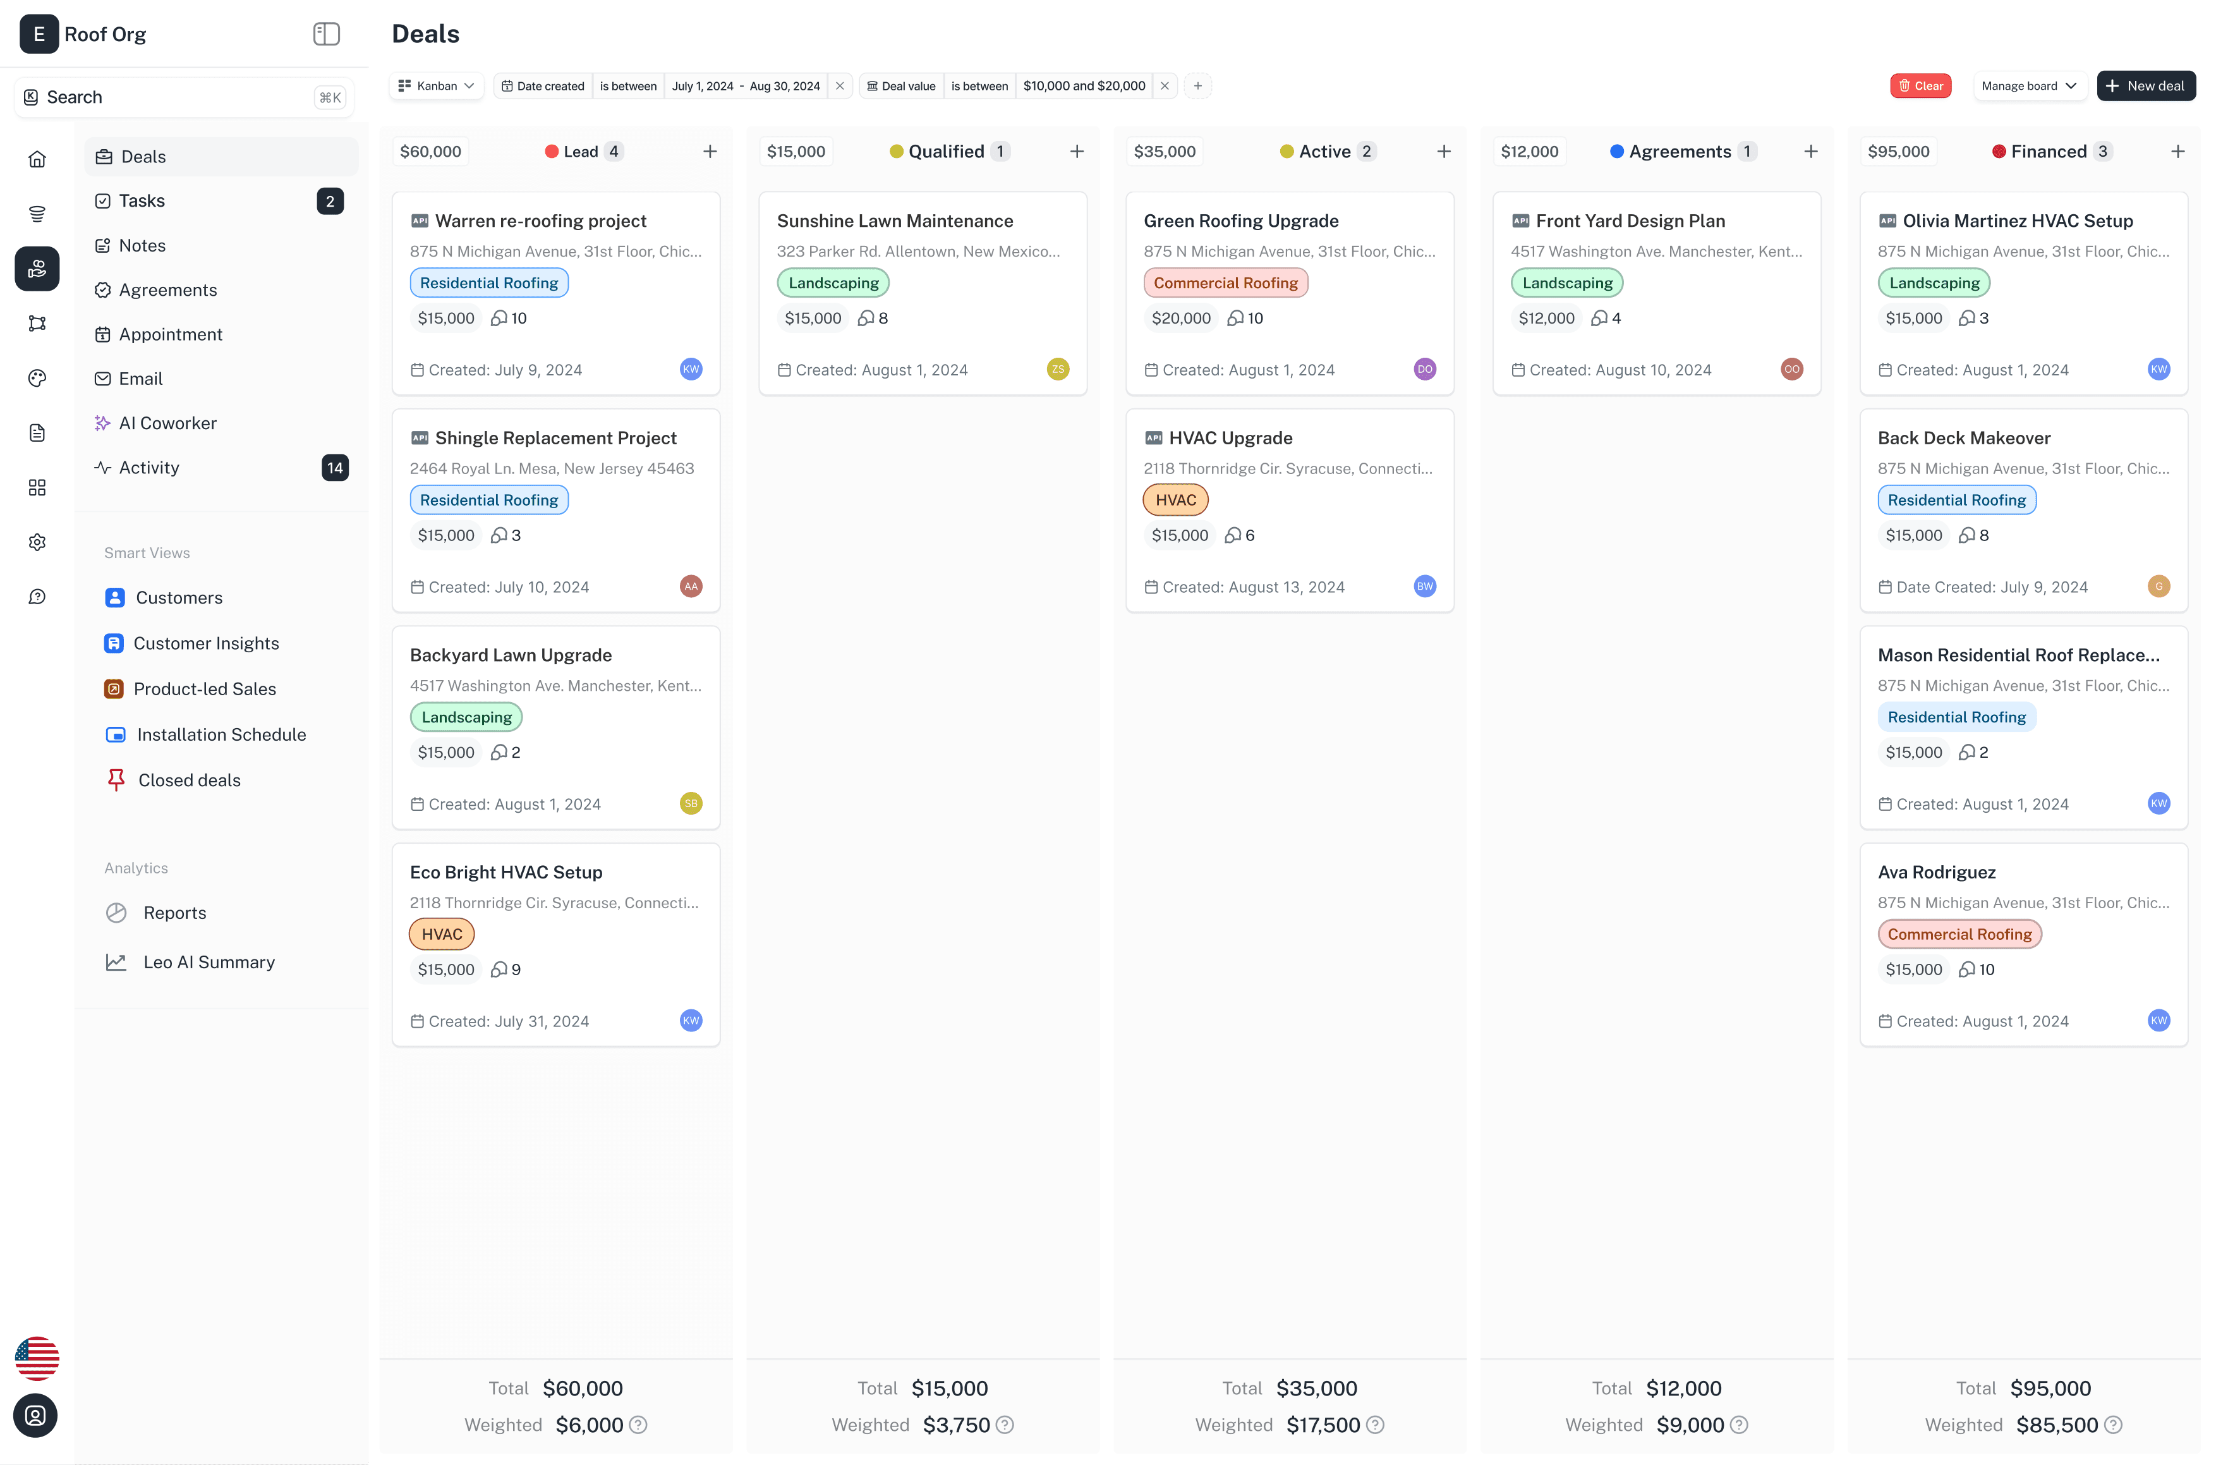The image size is (2216, 1465).
Task: Click the red Clear filters button
Action: (x=1920, y=86)
